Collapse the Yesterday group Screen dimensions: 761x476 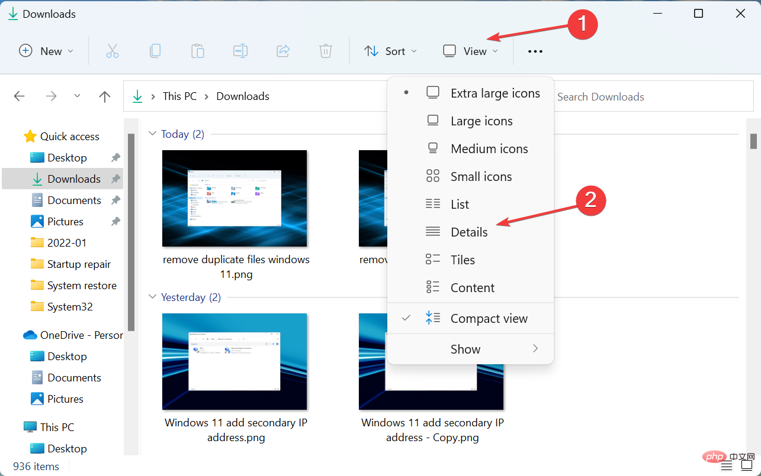point(153,297)
